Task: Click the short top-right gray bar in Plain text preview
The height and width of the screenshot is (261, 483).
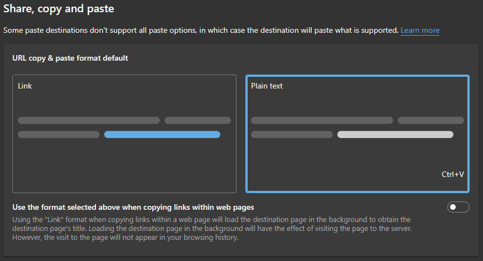Action: (431, 120)
